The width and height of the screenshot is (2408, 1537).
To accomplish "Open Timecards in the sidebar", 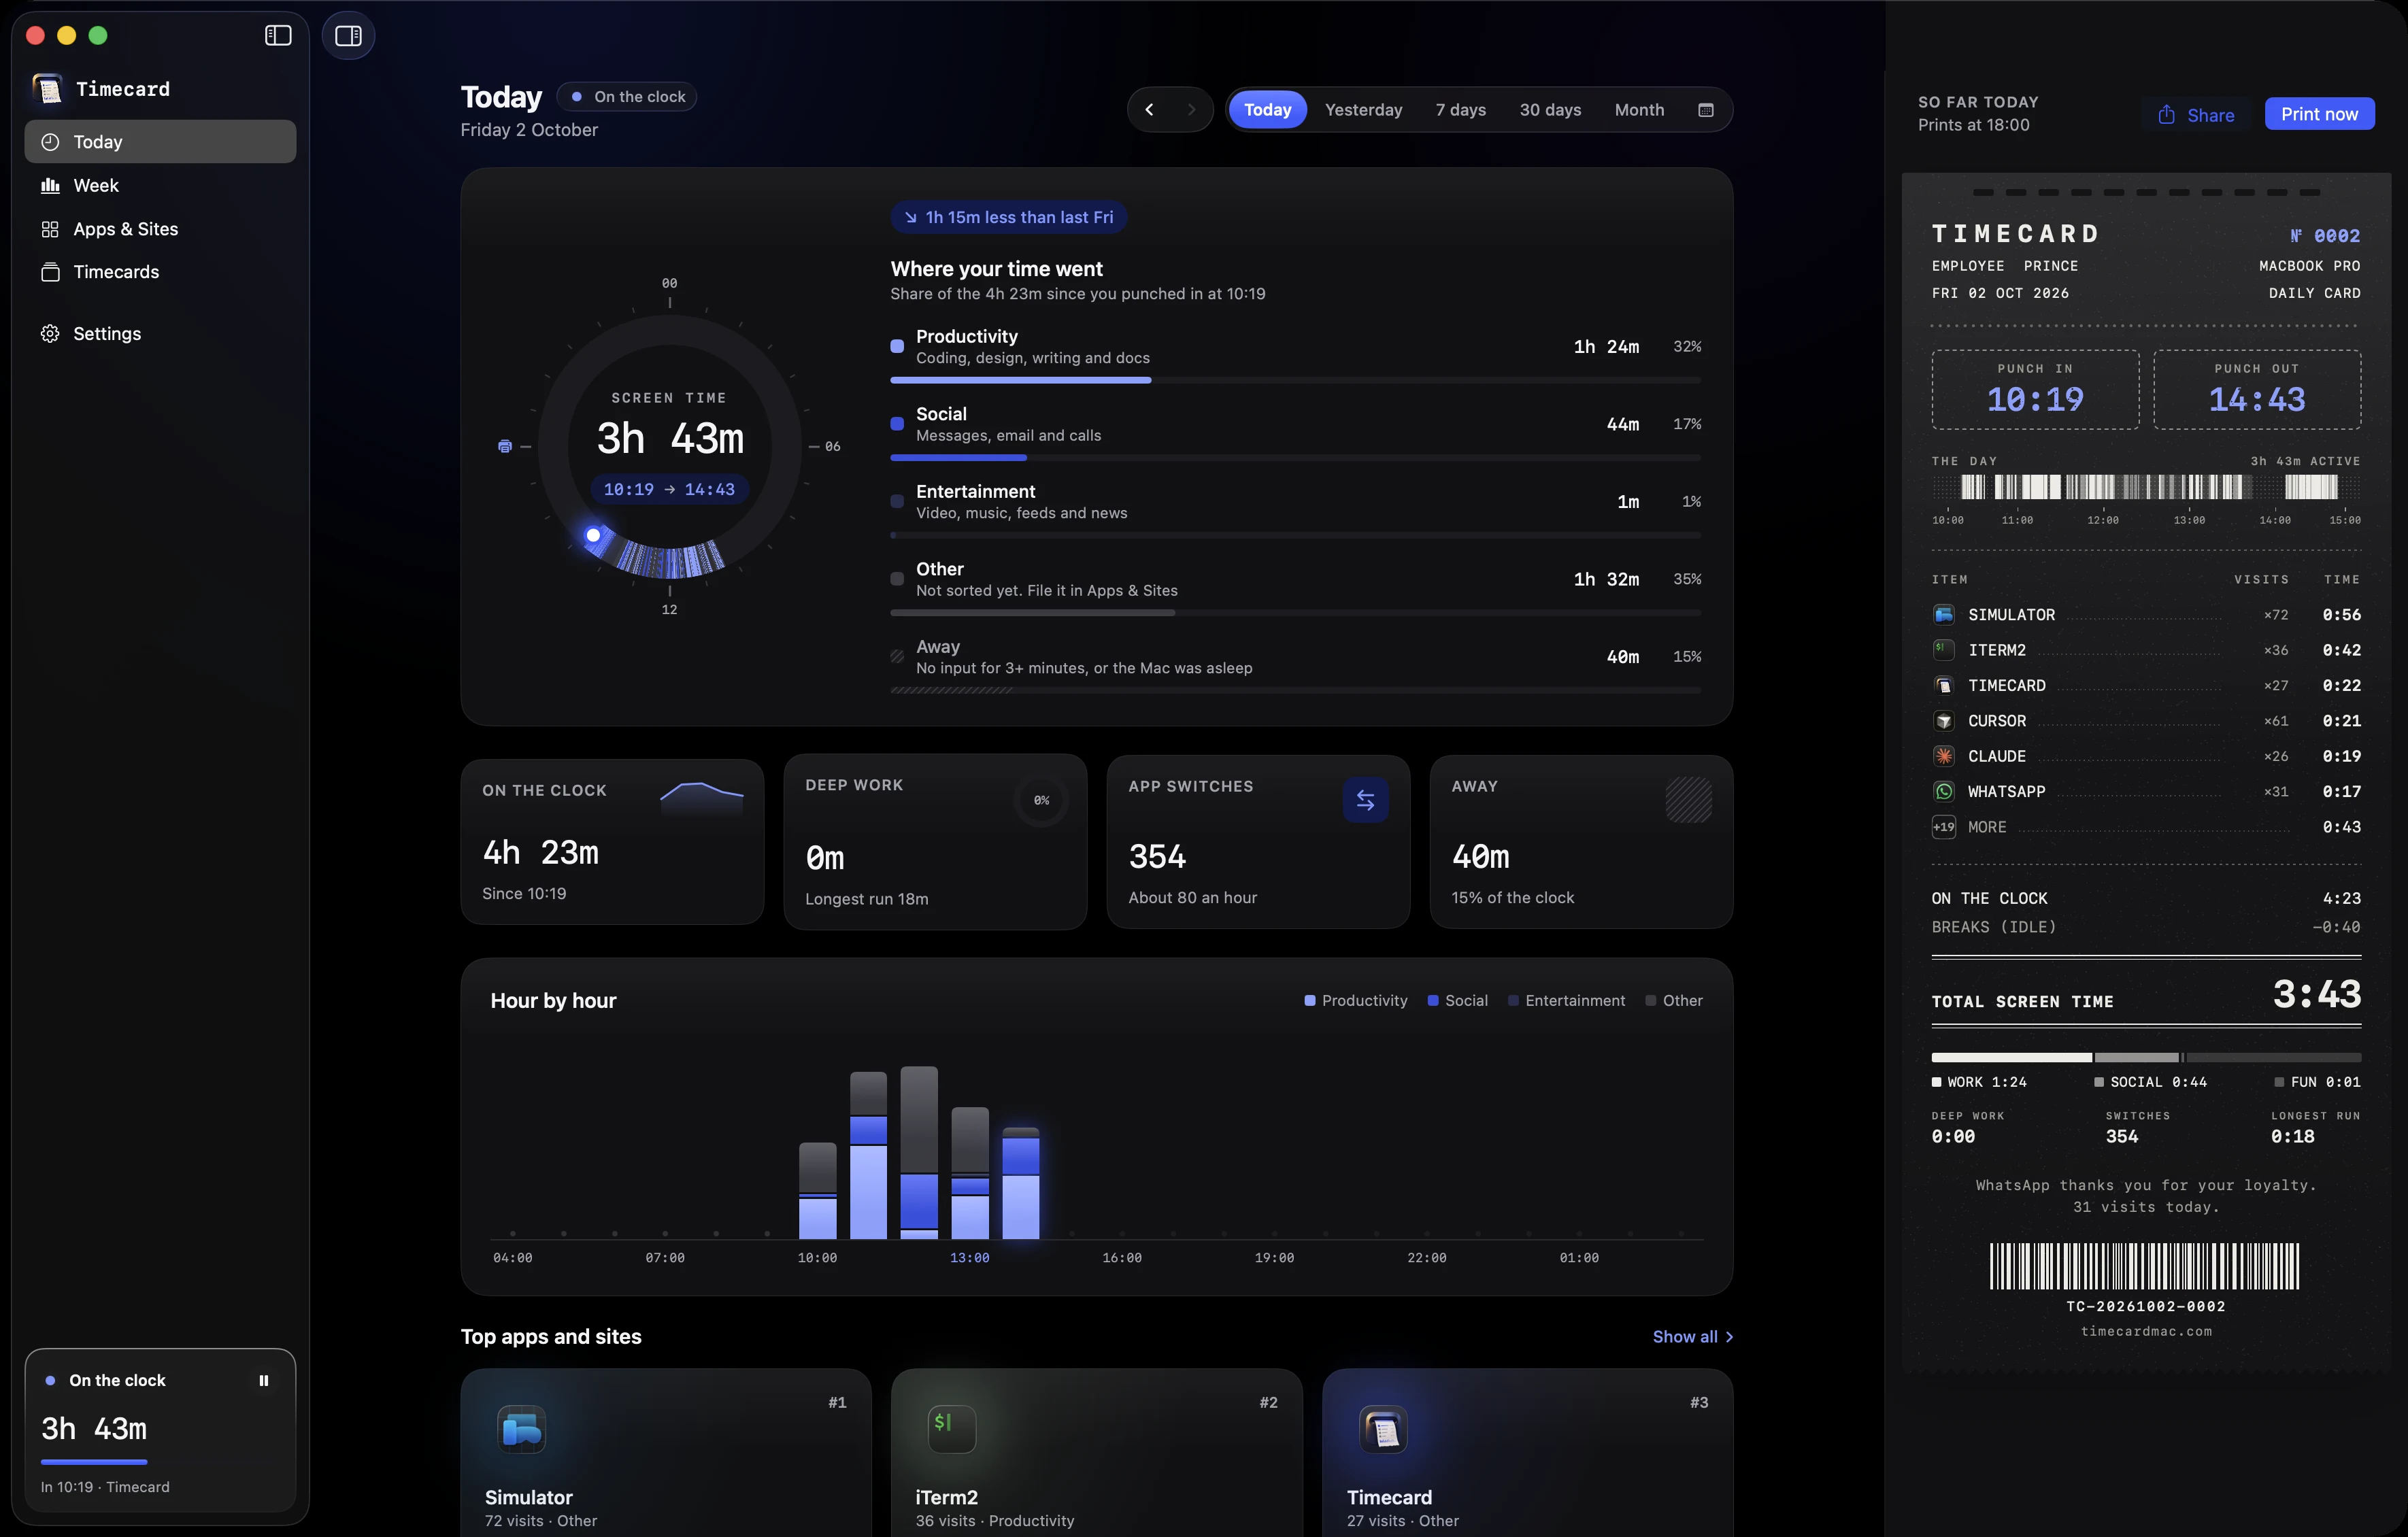I will (160, 272).
